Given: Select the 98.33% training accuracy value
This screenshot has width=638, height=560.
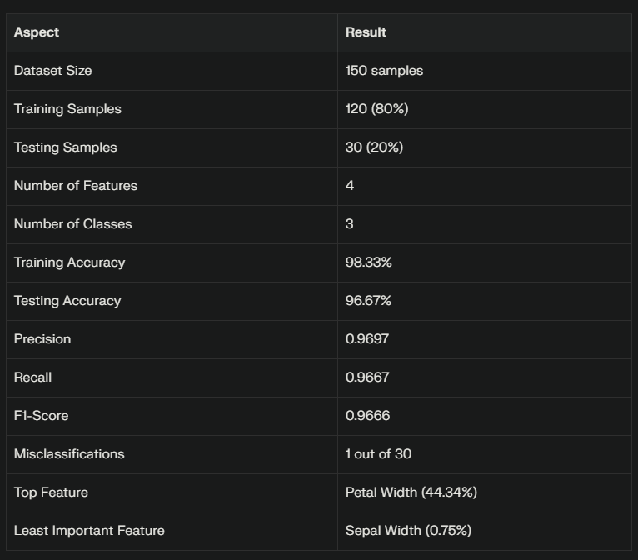Looking at the screenshot, I should tap(369, 262).
